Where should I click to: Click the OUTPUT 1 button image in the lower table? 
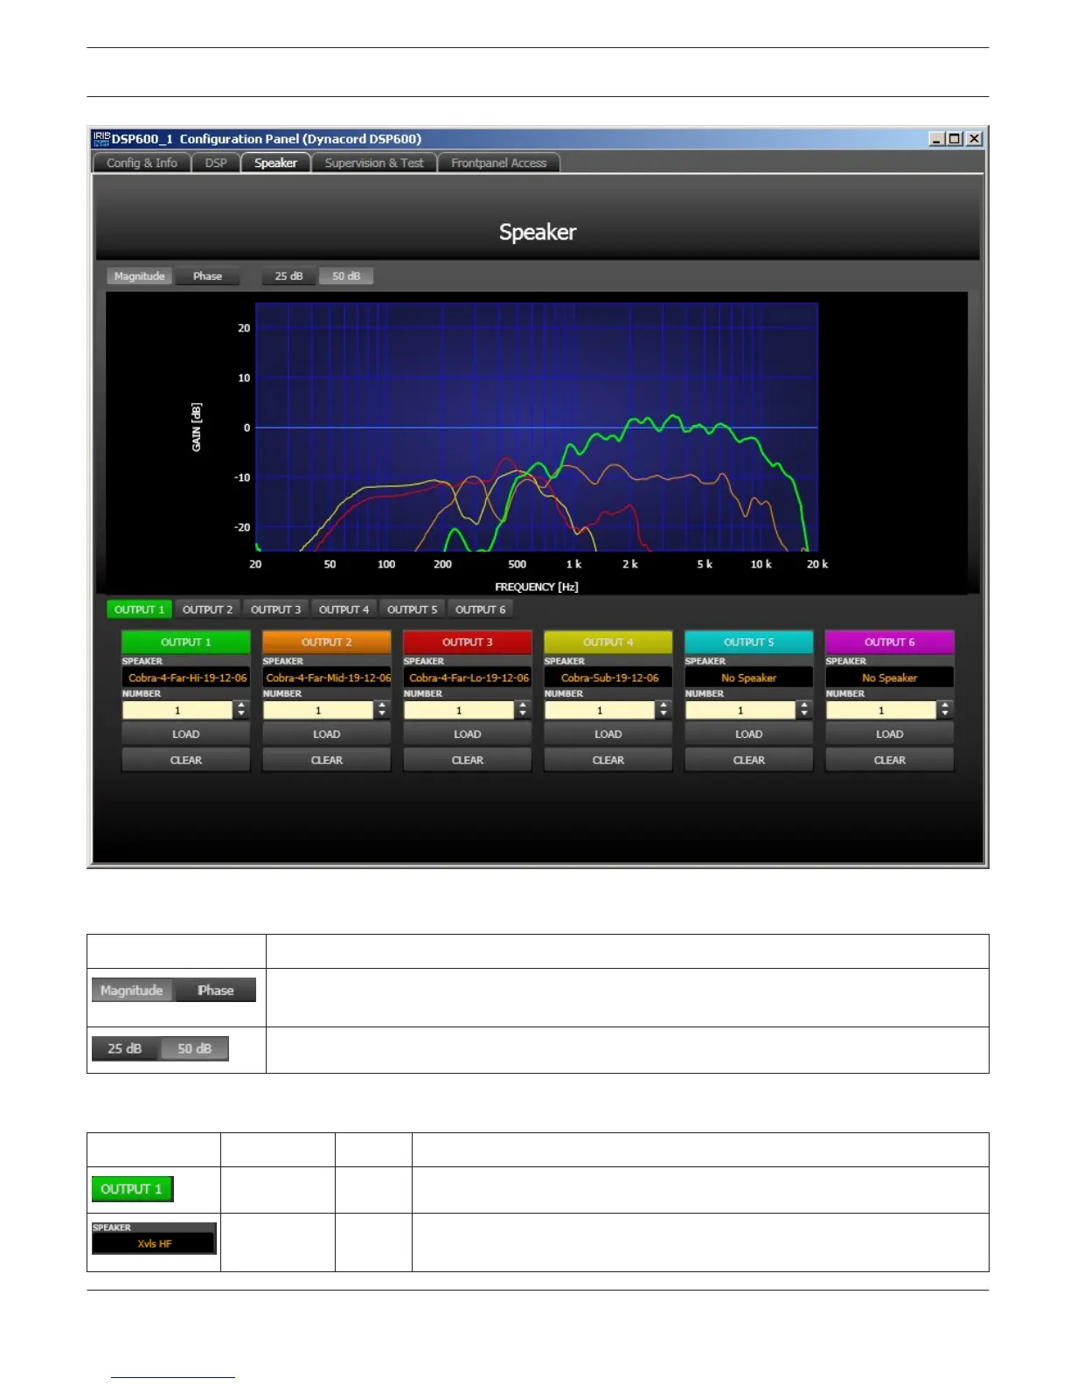132,1189
